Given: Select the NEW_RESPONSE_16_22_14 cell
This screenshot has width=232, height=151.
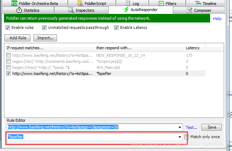Looking at the screenshot, I should (x=120, y=55).
